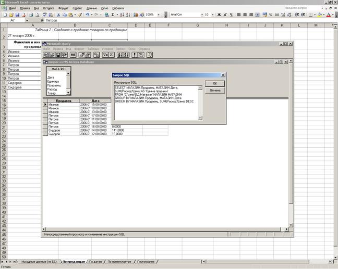Image resolution: width=338 pixels, height=269 pixels.
Task: Toggle Italic formatting in Excel toolbar
Action: click(225, 15)
